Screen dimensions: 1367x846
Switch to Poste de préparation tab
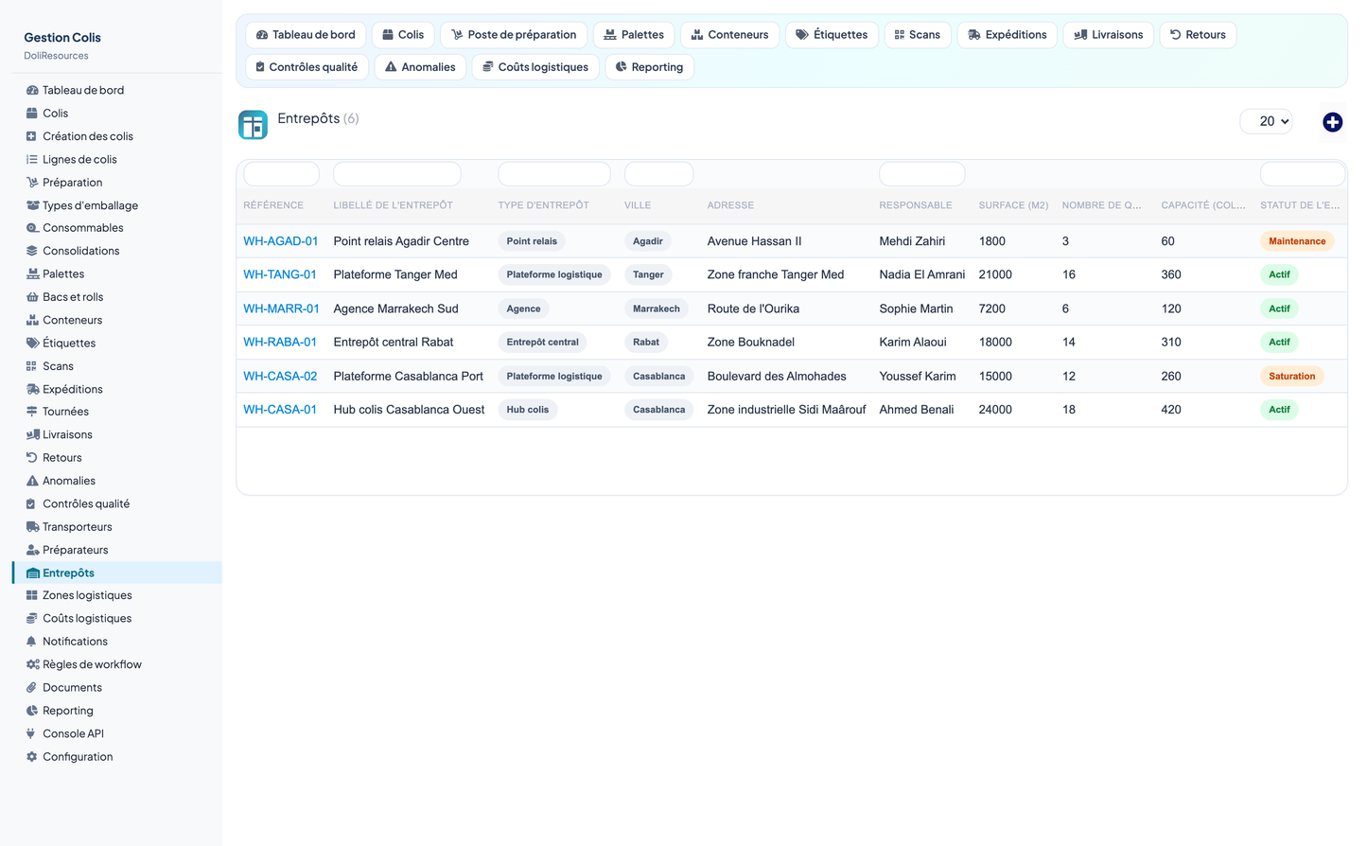click(x=514, y=35)
